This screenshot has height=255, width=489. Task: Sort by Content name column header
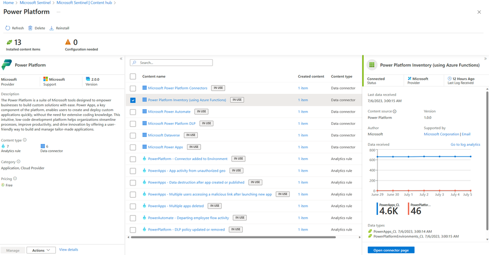[x=154, y=76]
